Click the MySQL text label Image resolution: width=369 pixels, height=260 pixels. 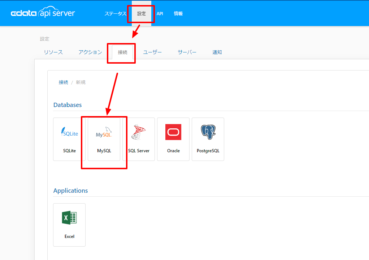[104, 151]
